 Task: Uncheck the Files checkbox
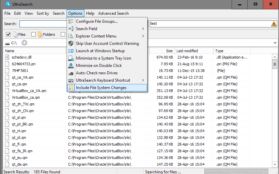(8, 34)
